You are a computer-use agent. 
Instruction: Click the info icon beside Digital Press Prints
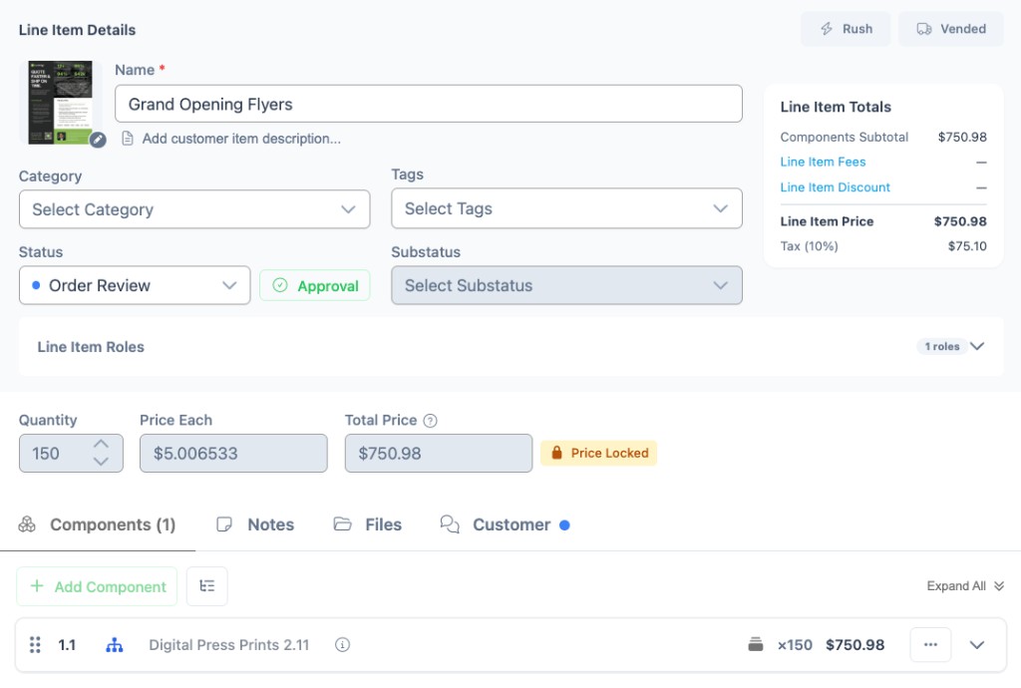tap(343, 644)
